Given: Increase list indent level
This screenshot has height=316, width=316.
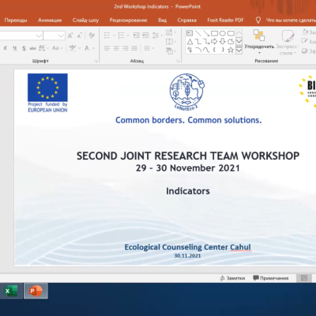Looking at the screenshot, I should click(145, 36).
